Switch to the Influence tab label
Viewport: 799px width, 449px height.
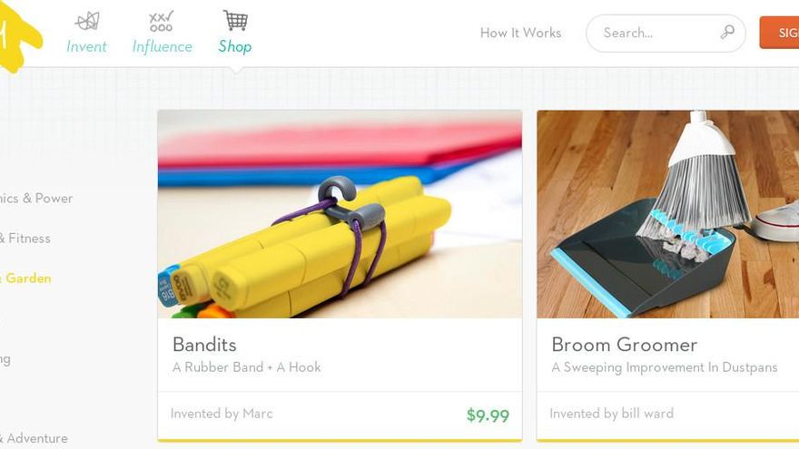coord(162,47)
